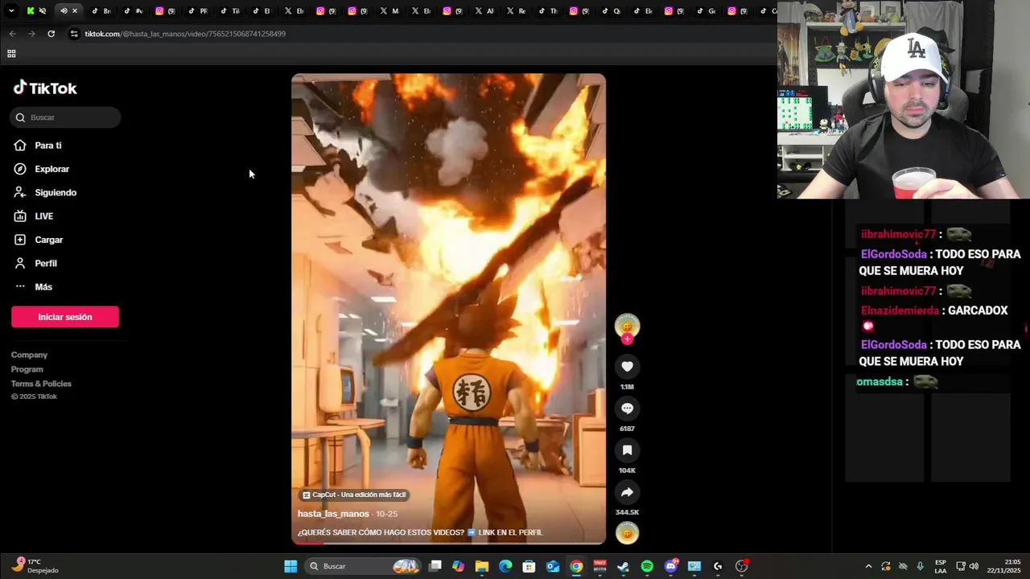Open Chrome from the taskbar
The width and height of the screenshot is (1030, 579).
pos(576,566)
